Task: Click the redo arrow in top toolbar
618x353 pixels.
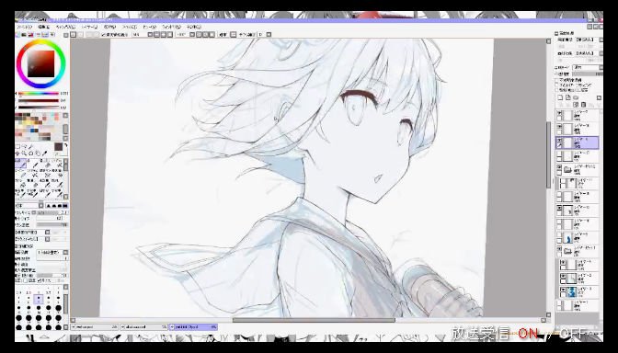Action: (80, 35)
